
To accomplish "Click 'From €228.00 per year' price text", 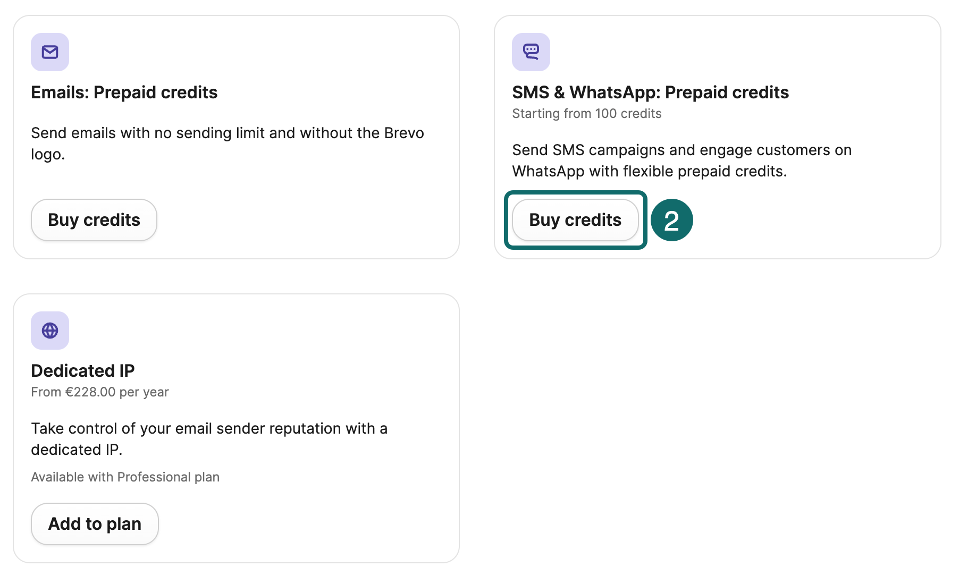I will [100, 392].
